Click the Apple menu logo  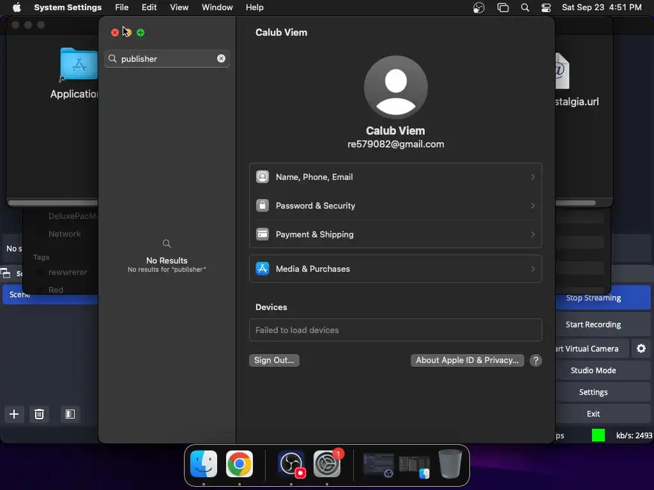pos(17,8)
